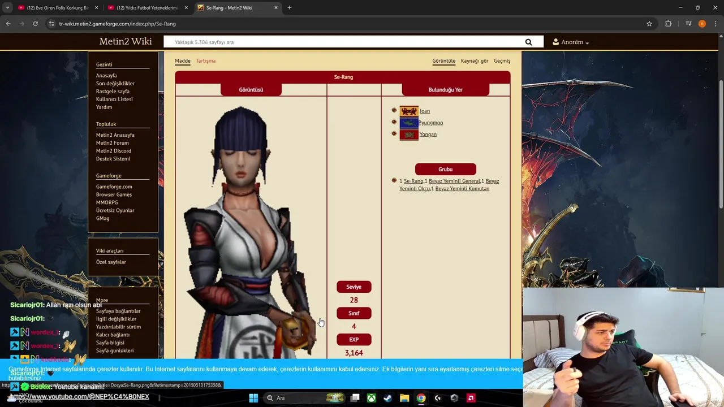724x407 pixels.
Task: Click the Metin2 Wiki logo title
Action: pyautogui.click(x=126, y=41)
